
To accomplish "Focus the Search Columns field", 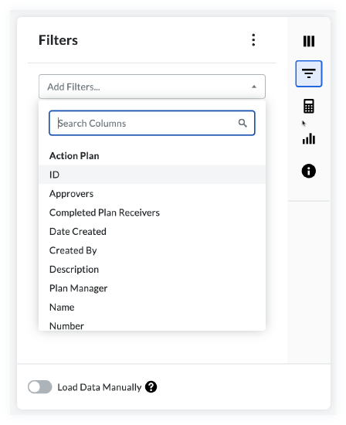I will click(x=151, y=123).
